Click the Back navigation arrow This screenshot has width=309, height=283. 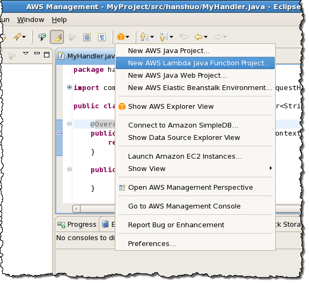pyautogui.click(x=198, y=37)
